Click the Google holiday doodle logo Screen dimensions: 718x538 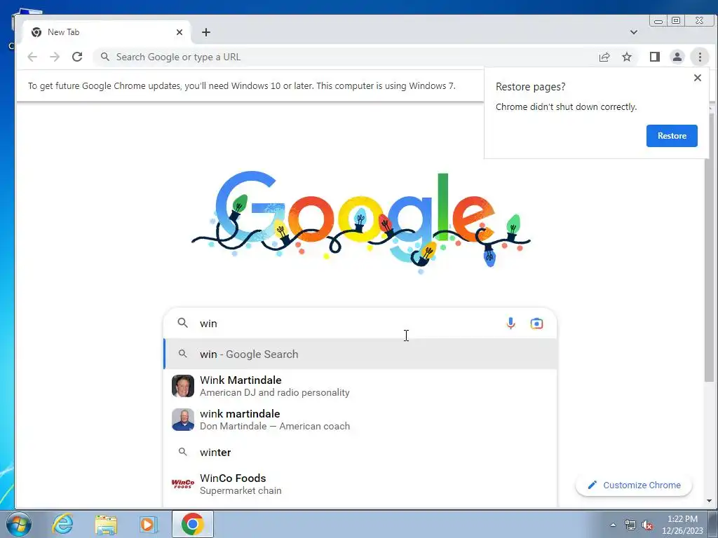(x=361, y=223)
